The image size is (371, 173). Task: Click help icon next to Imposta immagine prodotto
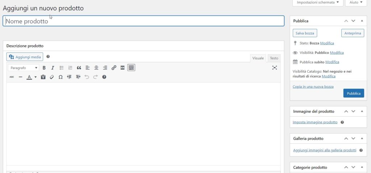342,122
